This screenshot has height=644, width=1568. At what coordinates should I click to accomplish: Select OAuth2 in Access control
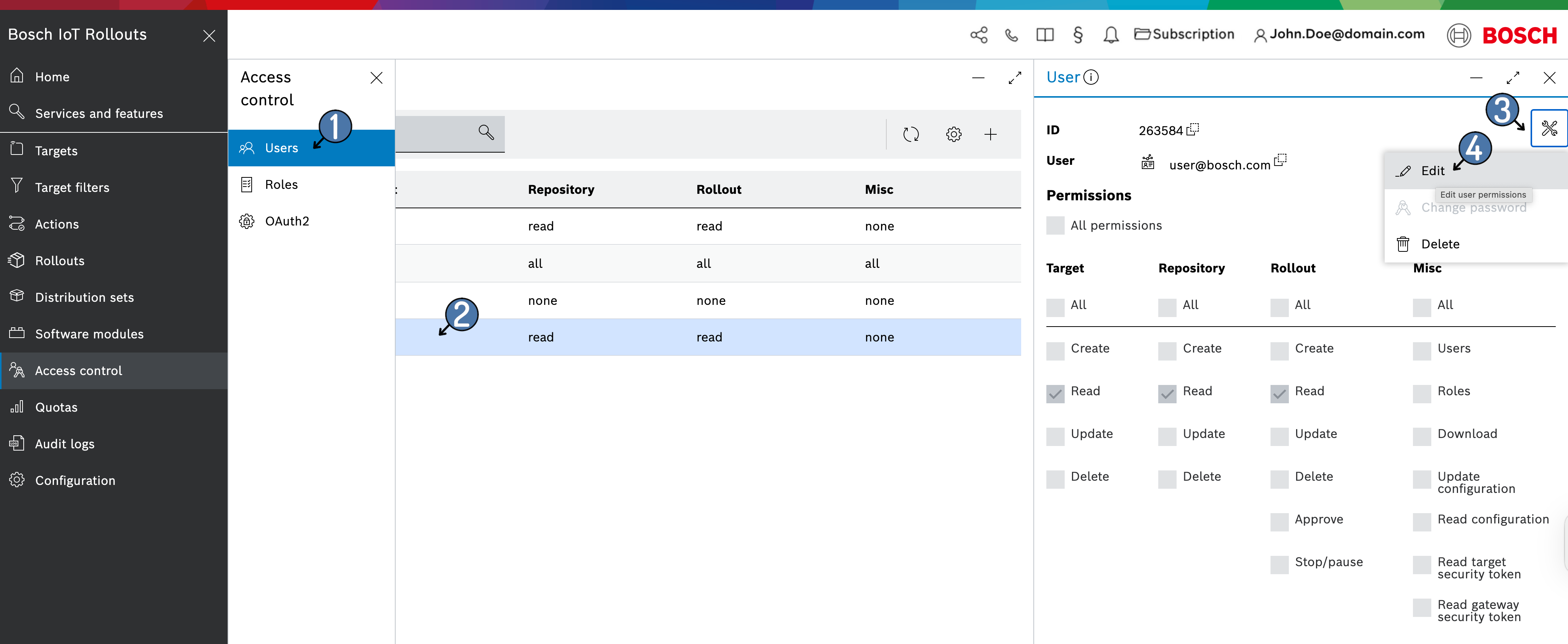tap(311, 221)
